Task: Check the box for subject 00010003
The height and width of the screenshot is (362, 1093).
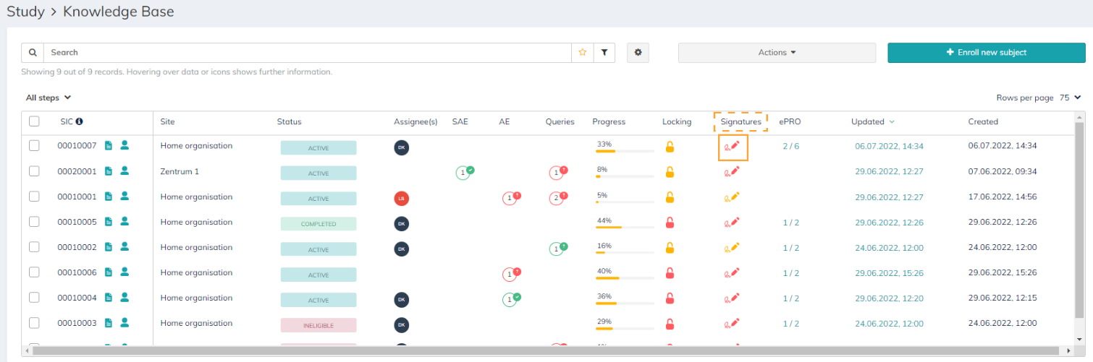Action: coord(34,323)
